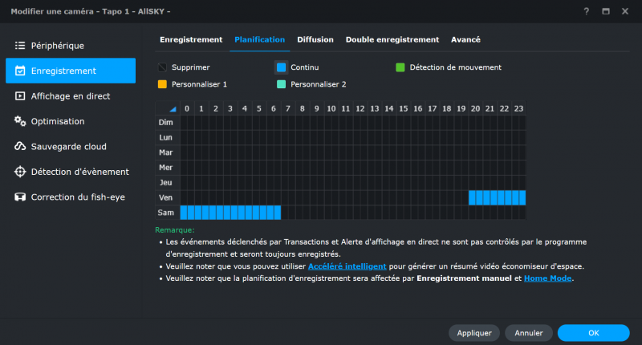This screenshot has width=642, height=345.
Task: Open Correction du fish-eye settings
Action: 71,197
